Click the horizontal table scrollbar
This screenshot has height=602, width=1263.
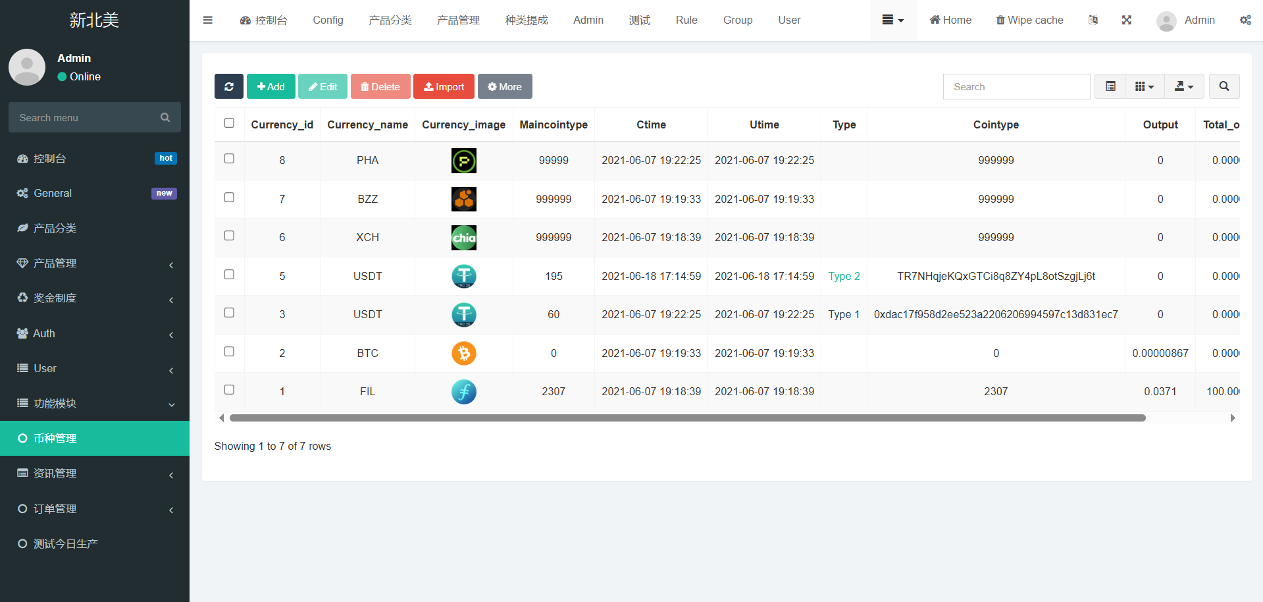tap(687, 418)
